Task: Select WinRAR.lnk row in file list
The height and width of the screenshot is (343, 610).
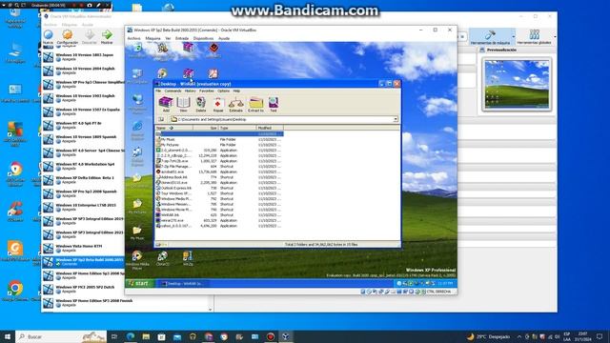Action: click(219, 214)
